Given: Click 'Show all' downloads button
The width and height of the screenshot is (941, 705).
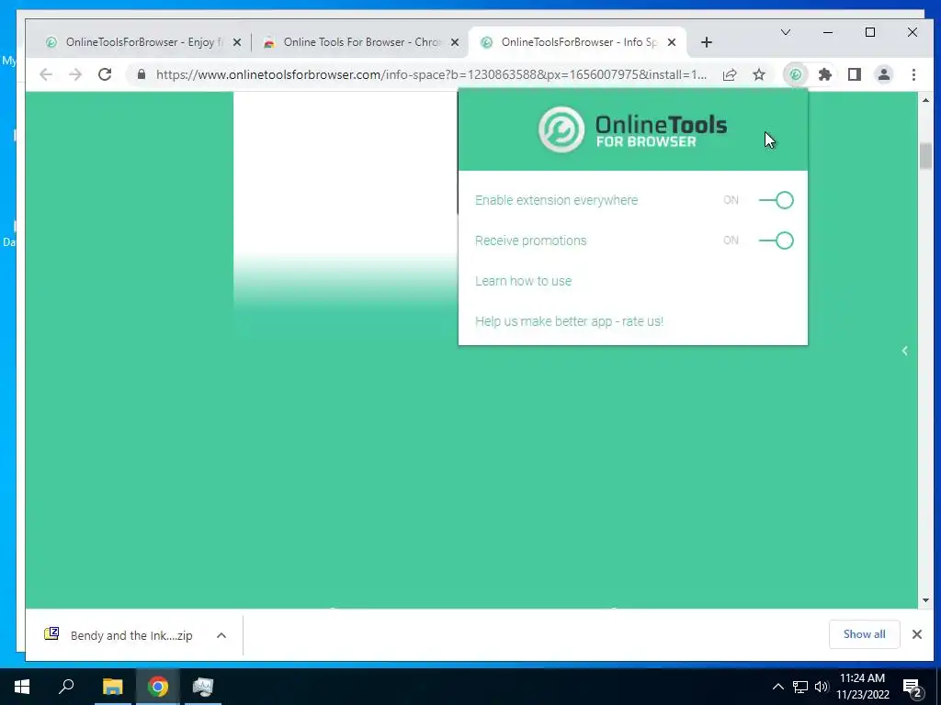Looking at the screenshot, I should point(864,634).
